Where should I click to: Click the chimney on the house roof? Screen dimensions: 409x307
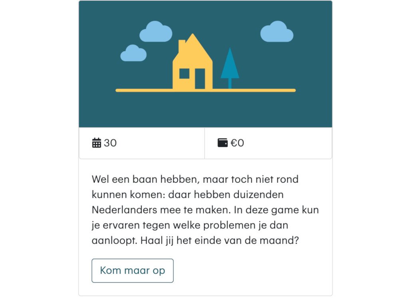coord(182,45)
